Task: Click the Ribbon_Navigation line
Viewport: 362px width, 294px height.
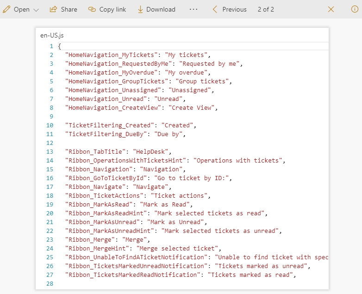Action: 125,169
